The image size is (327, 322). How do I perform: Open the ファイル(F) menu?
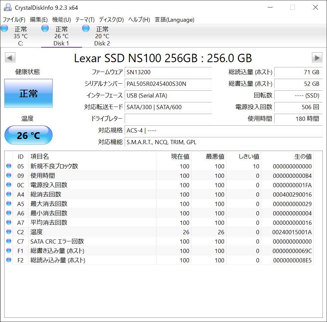pos(14,20)
